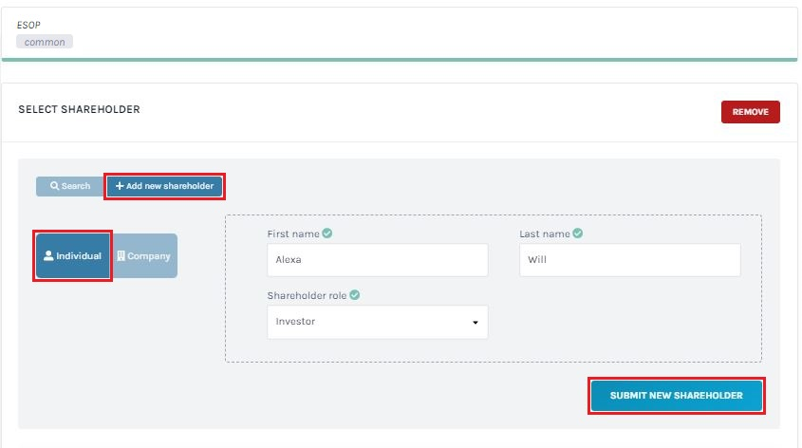Remove the selected shareholder section
Image resolution: width=802 pixels, height=448 pixels.
coord(751,112)
